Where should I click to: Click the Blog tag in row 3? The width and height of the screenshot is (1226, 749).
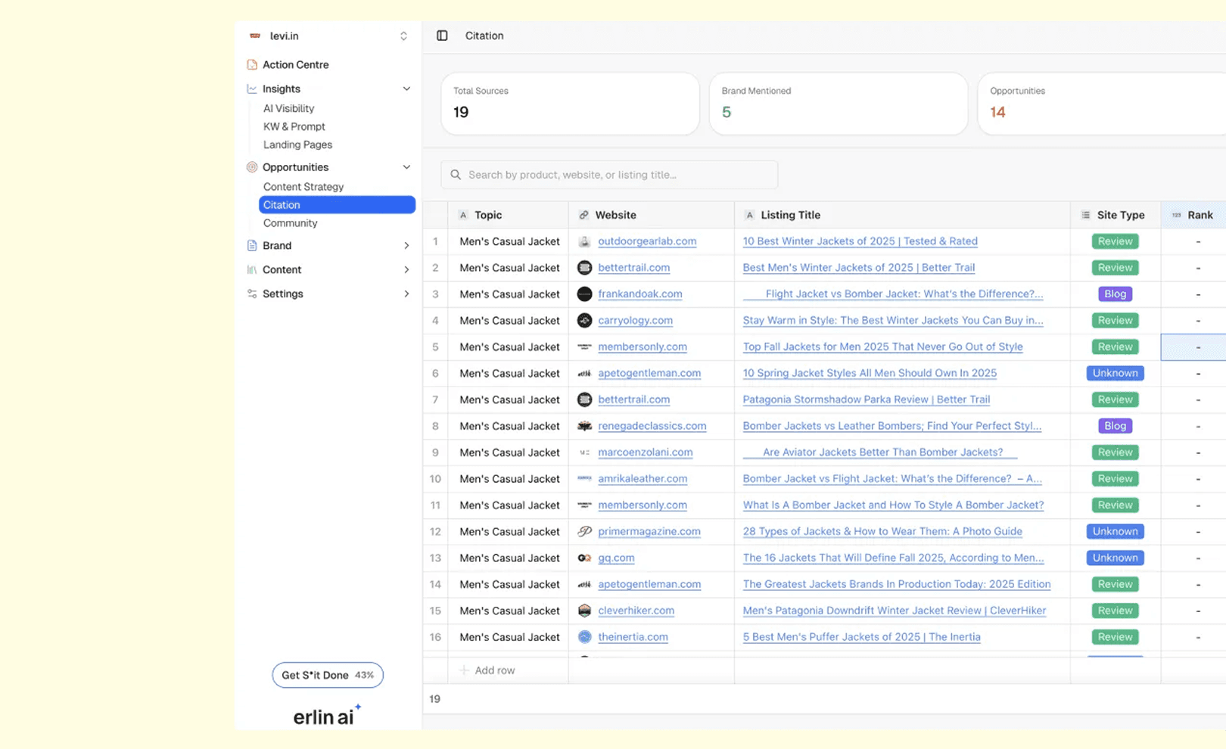point(1115,294)
